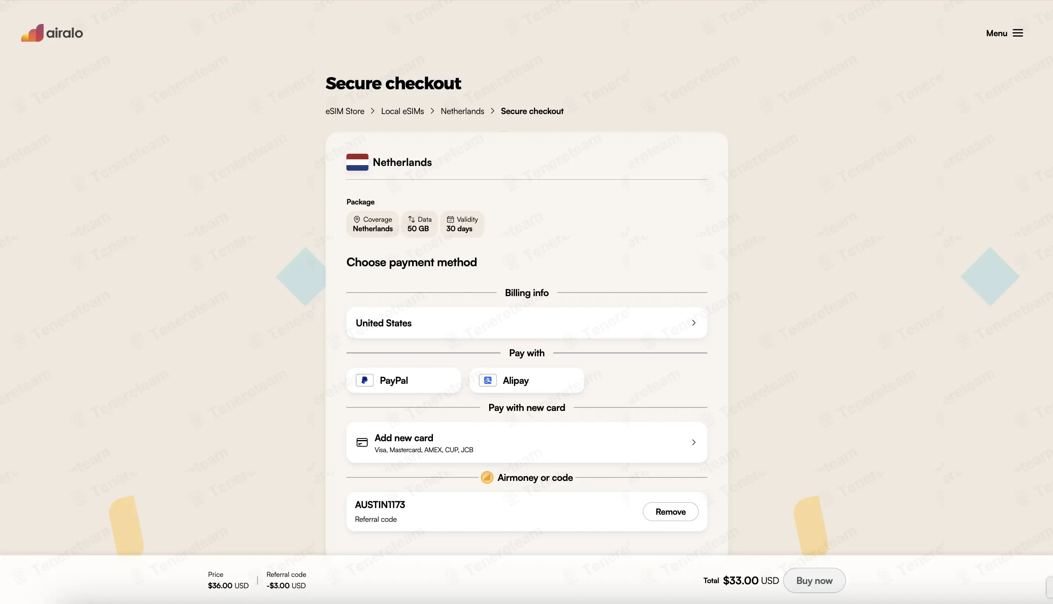Image resolution: width=1053 pixels, height=604 pixels.
Task: Remove the AUSTIN1173 referral code
Action: (670, 512)
